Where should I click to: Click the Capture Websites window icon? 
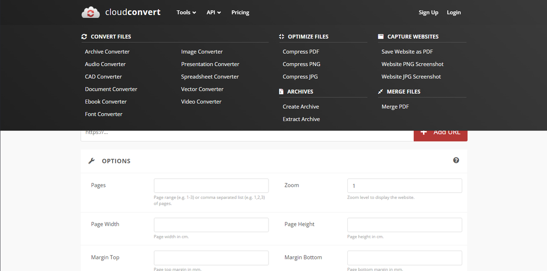[x=381, y=36]
